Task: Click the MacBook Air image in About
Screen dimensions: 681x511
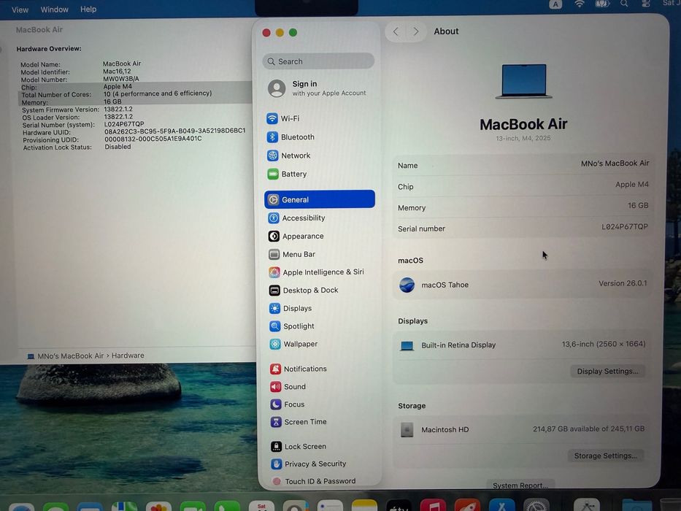Action: click(524, 81)
